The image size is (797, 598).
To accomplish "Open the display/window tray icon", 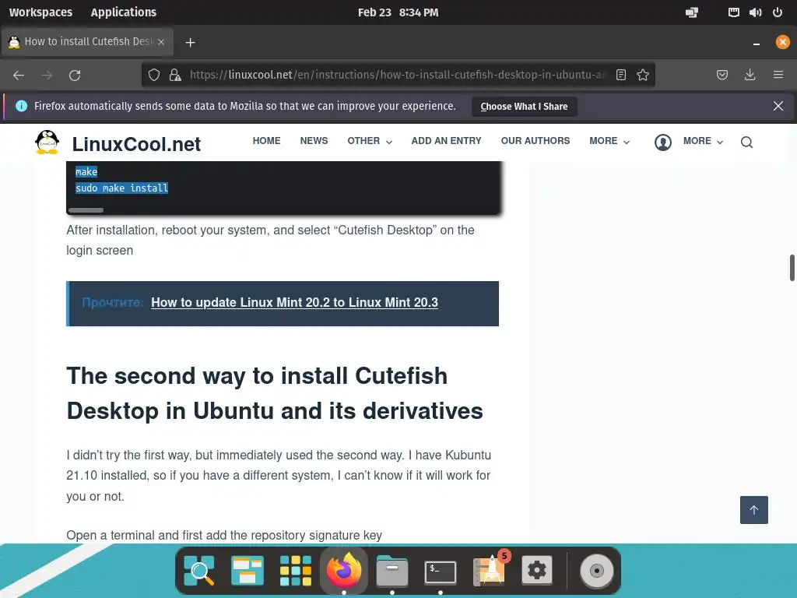I will (692, 12).
